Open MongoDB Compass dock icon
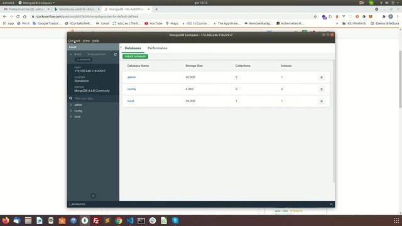The width and height of the screenshot is (402, 226). pyautogui.click(x=85, y=220)
